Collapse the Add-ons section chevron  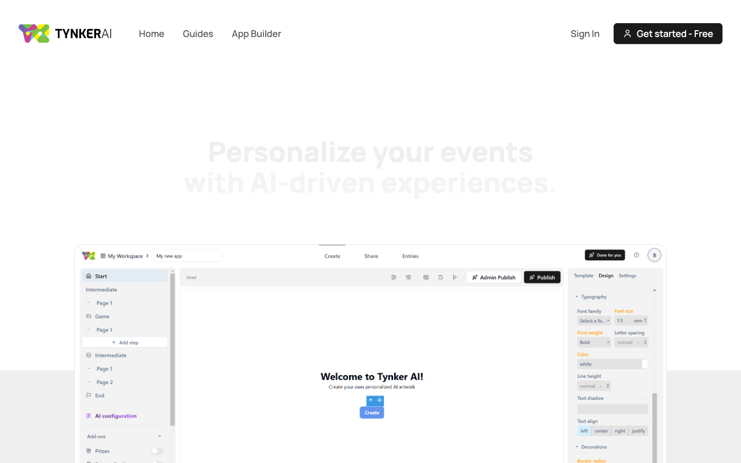[x=159, y=436]
